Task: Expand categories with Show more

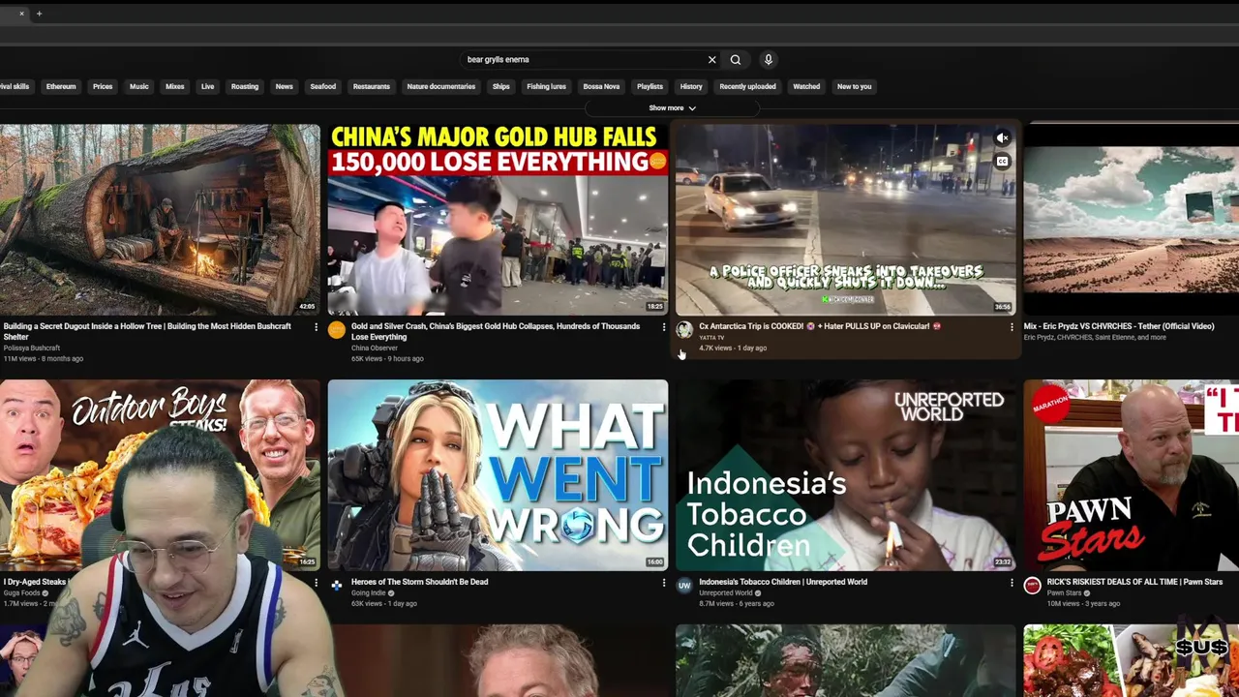Action: click(672, 108)
